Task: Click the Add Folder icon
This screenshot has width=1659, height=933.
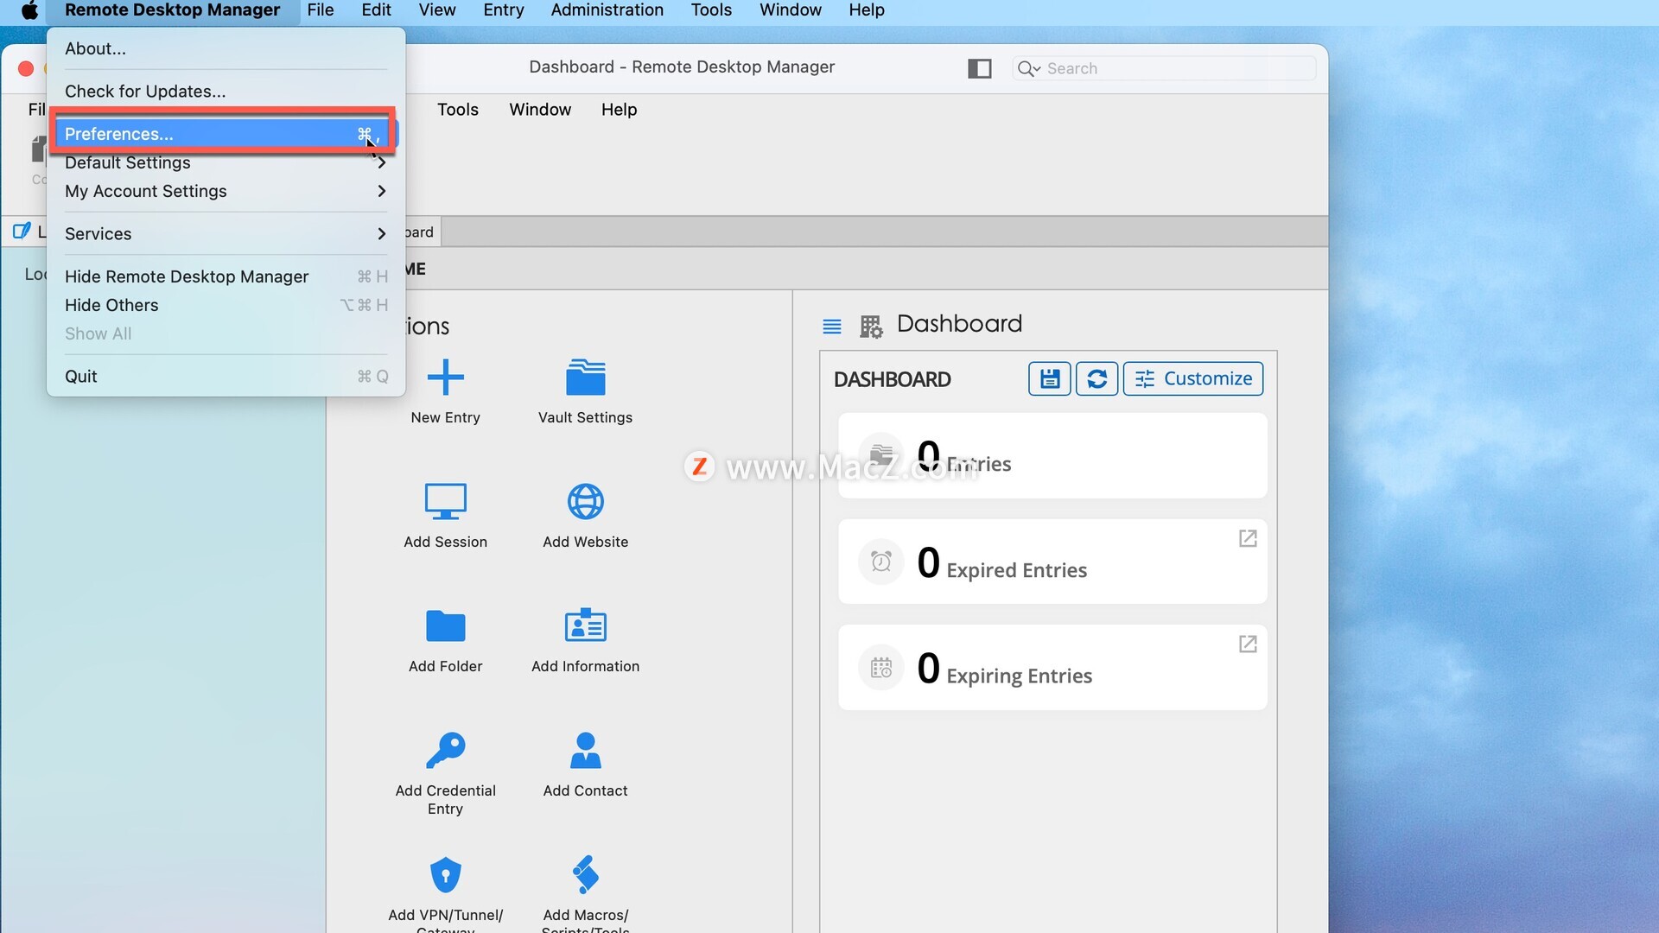Action: [x=445, y=625]
